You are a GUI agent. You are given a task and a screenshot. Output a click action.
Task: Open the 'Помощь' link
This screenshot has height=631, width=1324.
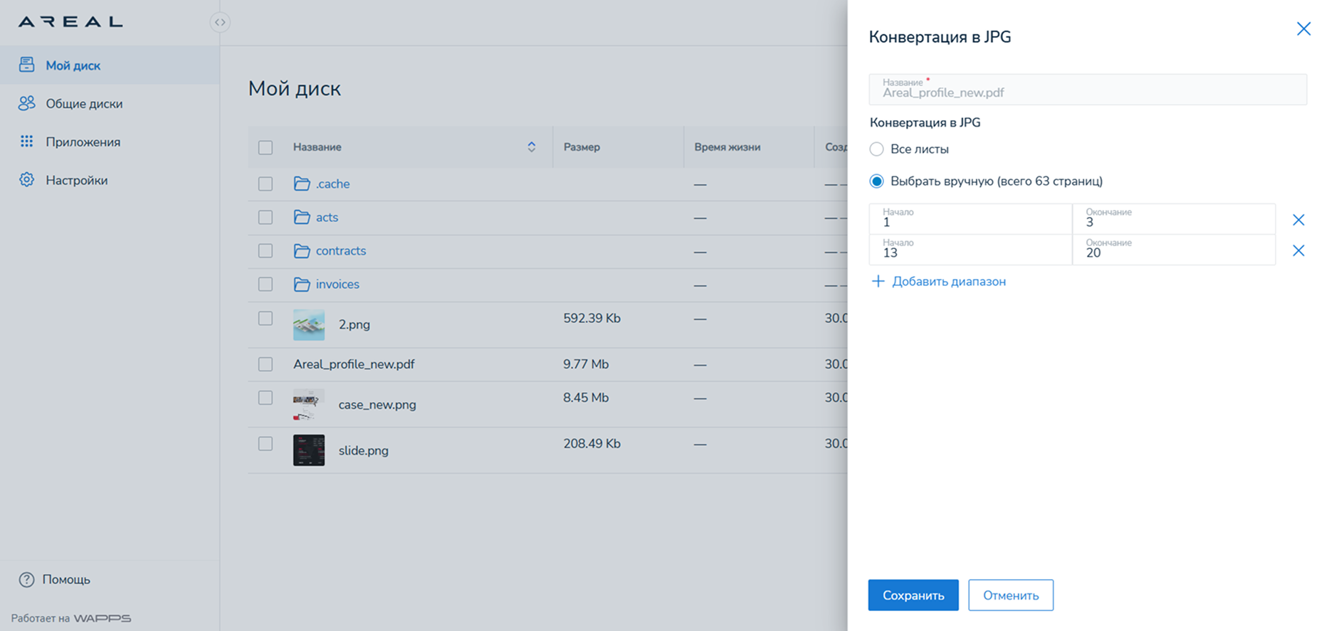(x=66, y=580)
